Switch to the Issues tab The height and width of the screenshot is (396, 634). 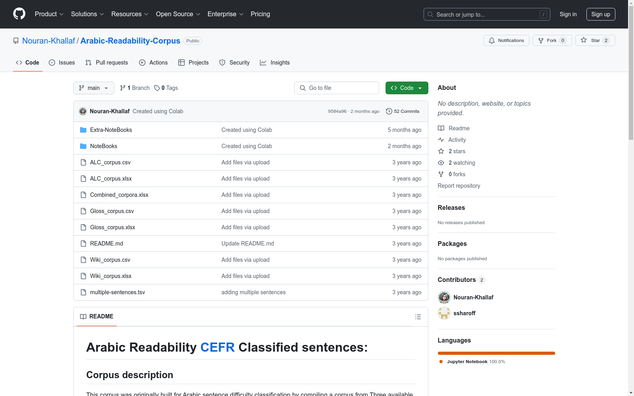tap(62, 63)
